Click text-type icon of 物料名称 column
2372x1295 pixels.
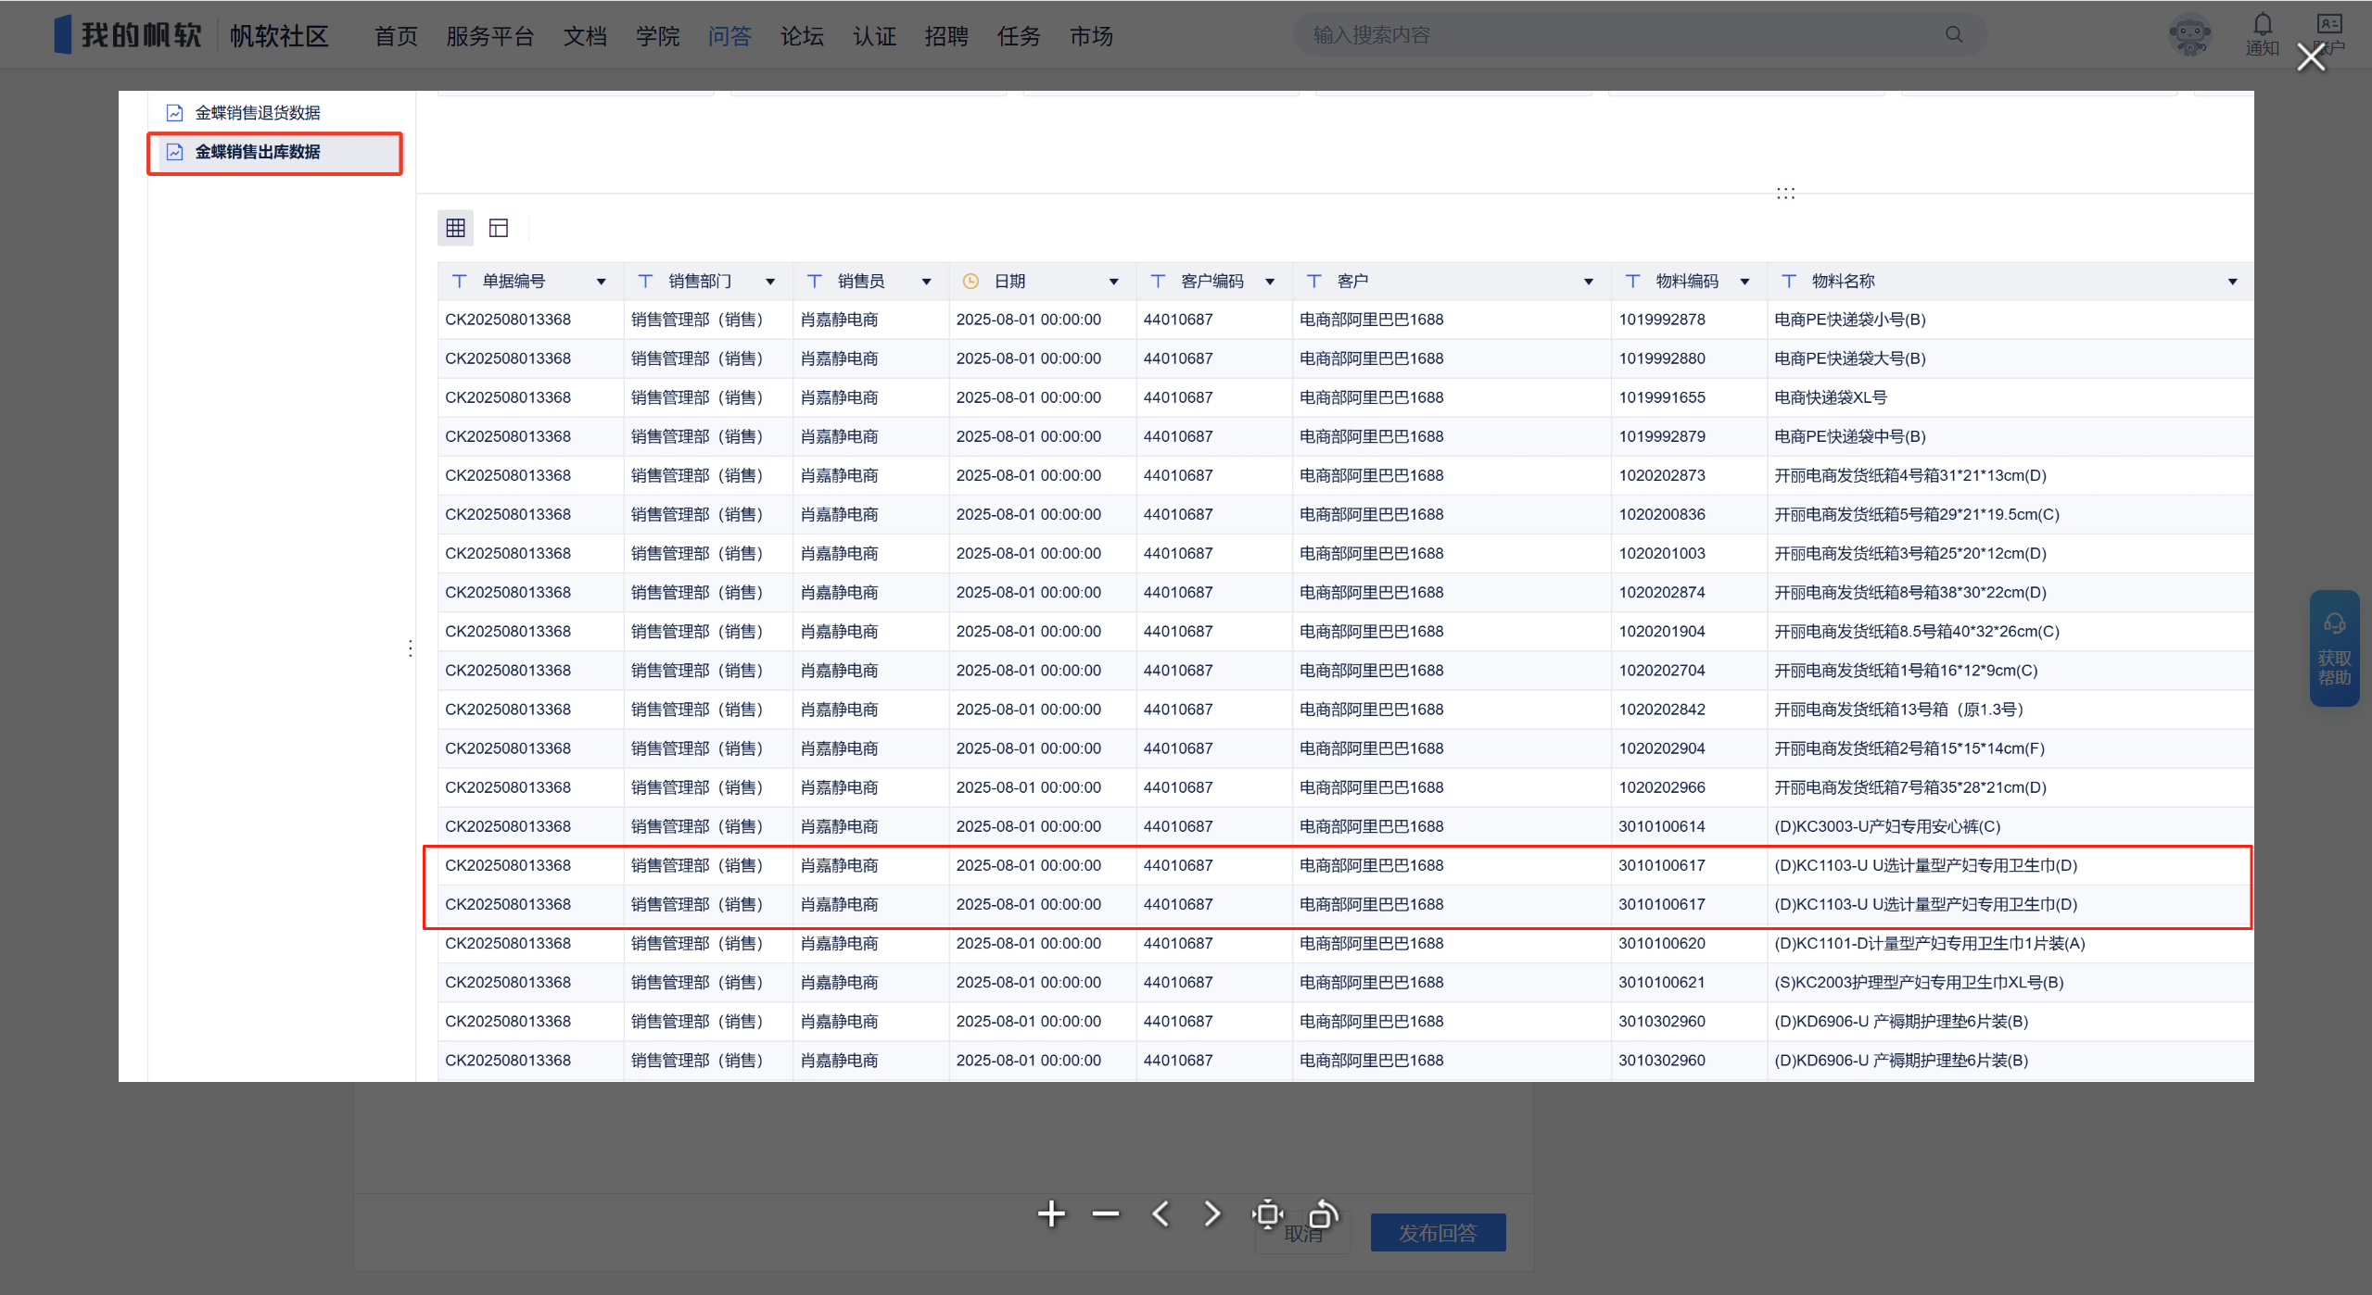click(1789, 282)
